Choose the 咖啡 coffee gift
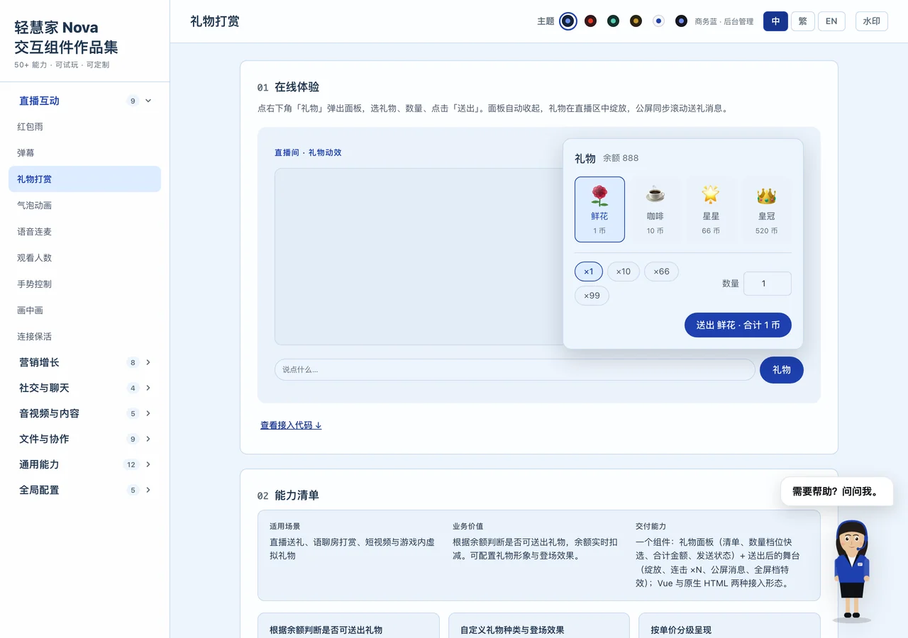 pyautogui.click(x=655, y=209)
